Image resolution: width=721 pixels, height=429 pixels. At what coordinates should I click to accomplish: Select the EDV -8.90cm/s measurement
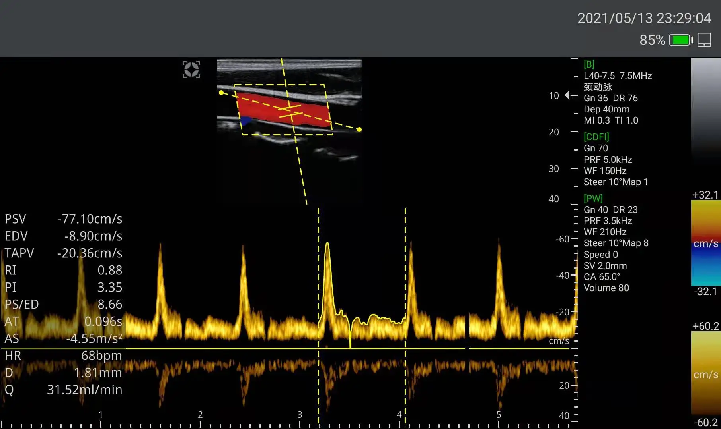63,236
